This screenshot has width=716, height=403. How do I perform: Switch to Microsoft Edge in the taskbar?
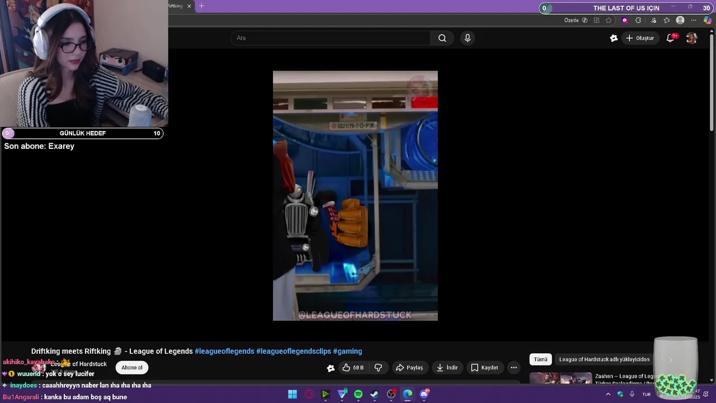pyautogui.click(x=408, y=394)
